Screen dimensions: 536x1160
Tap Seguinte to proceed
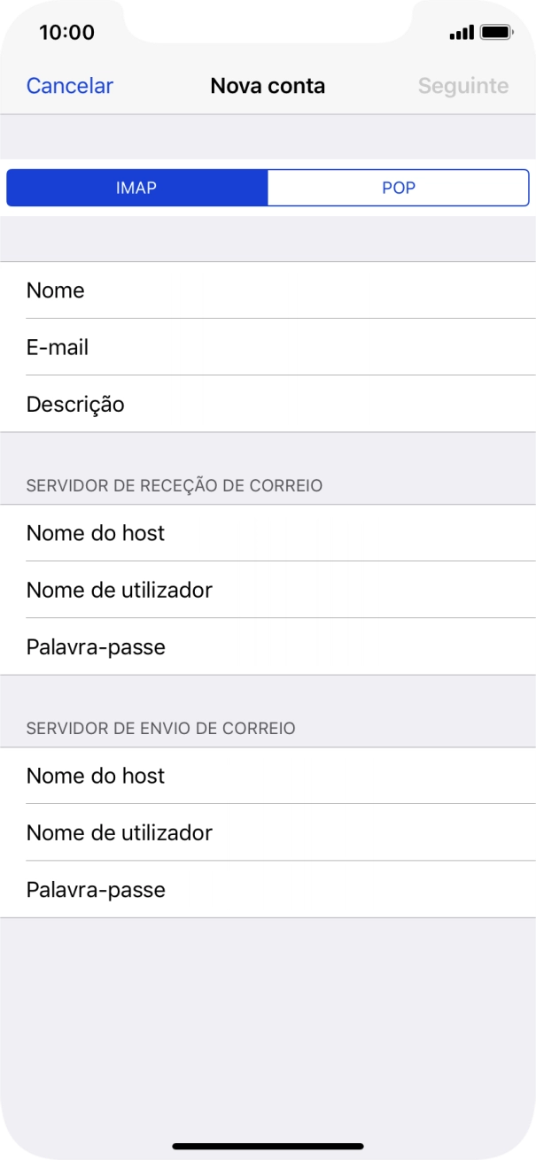(x=462, y=85)
